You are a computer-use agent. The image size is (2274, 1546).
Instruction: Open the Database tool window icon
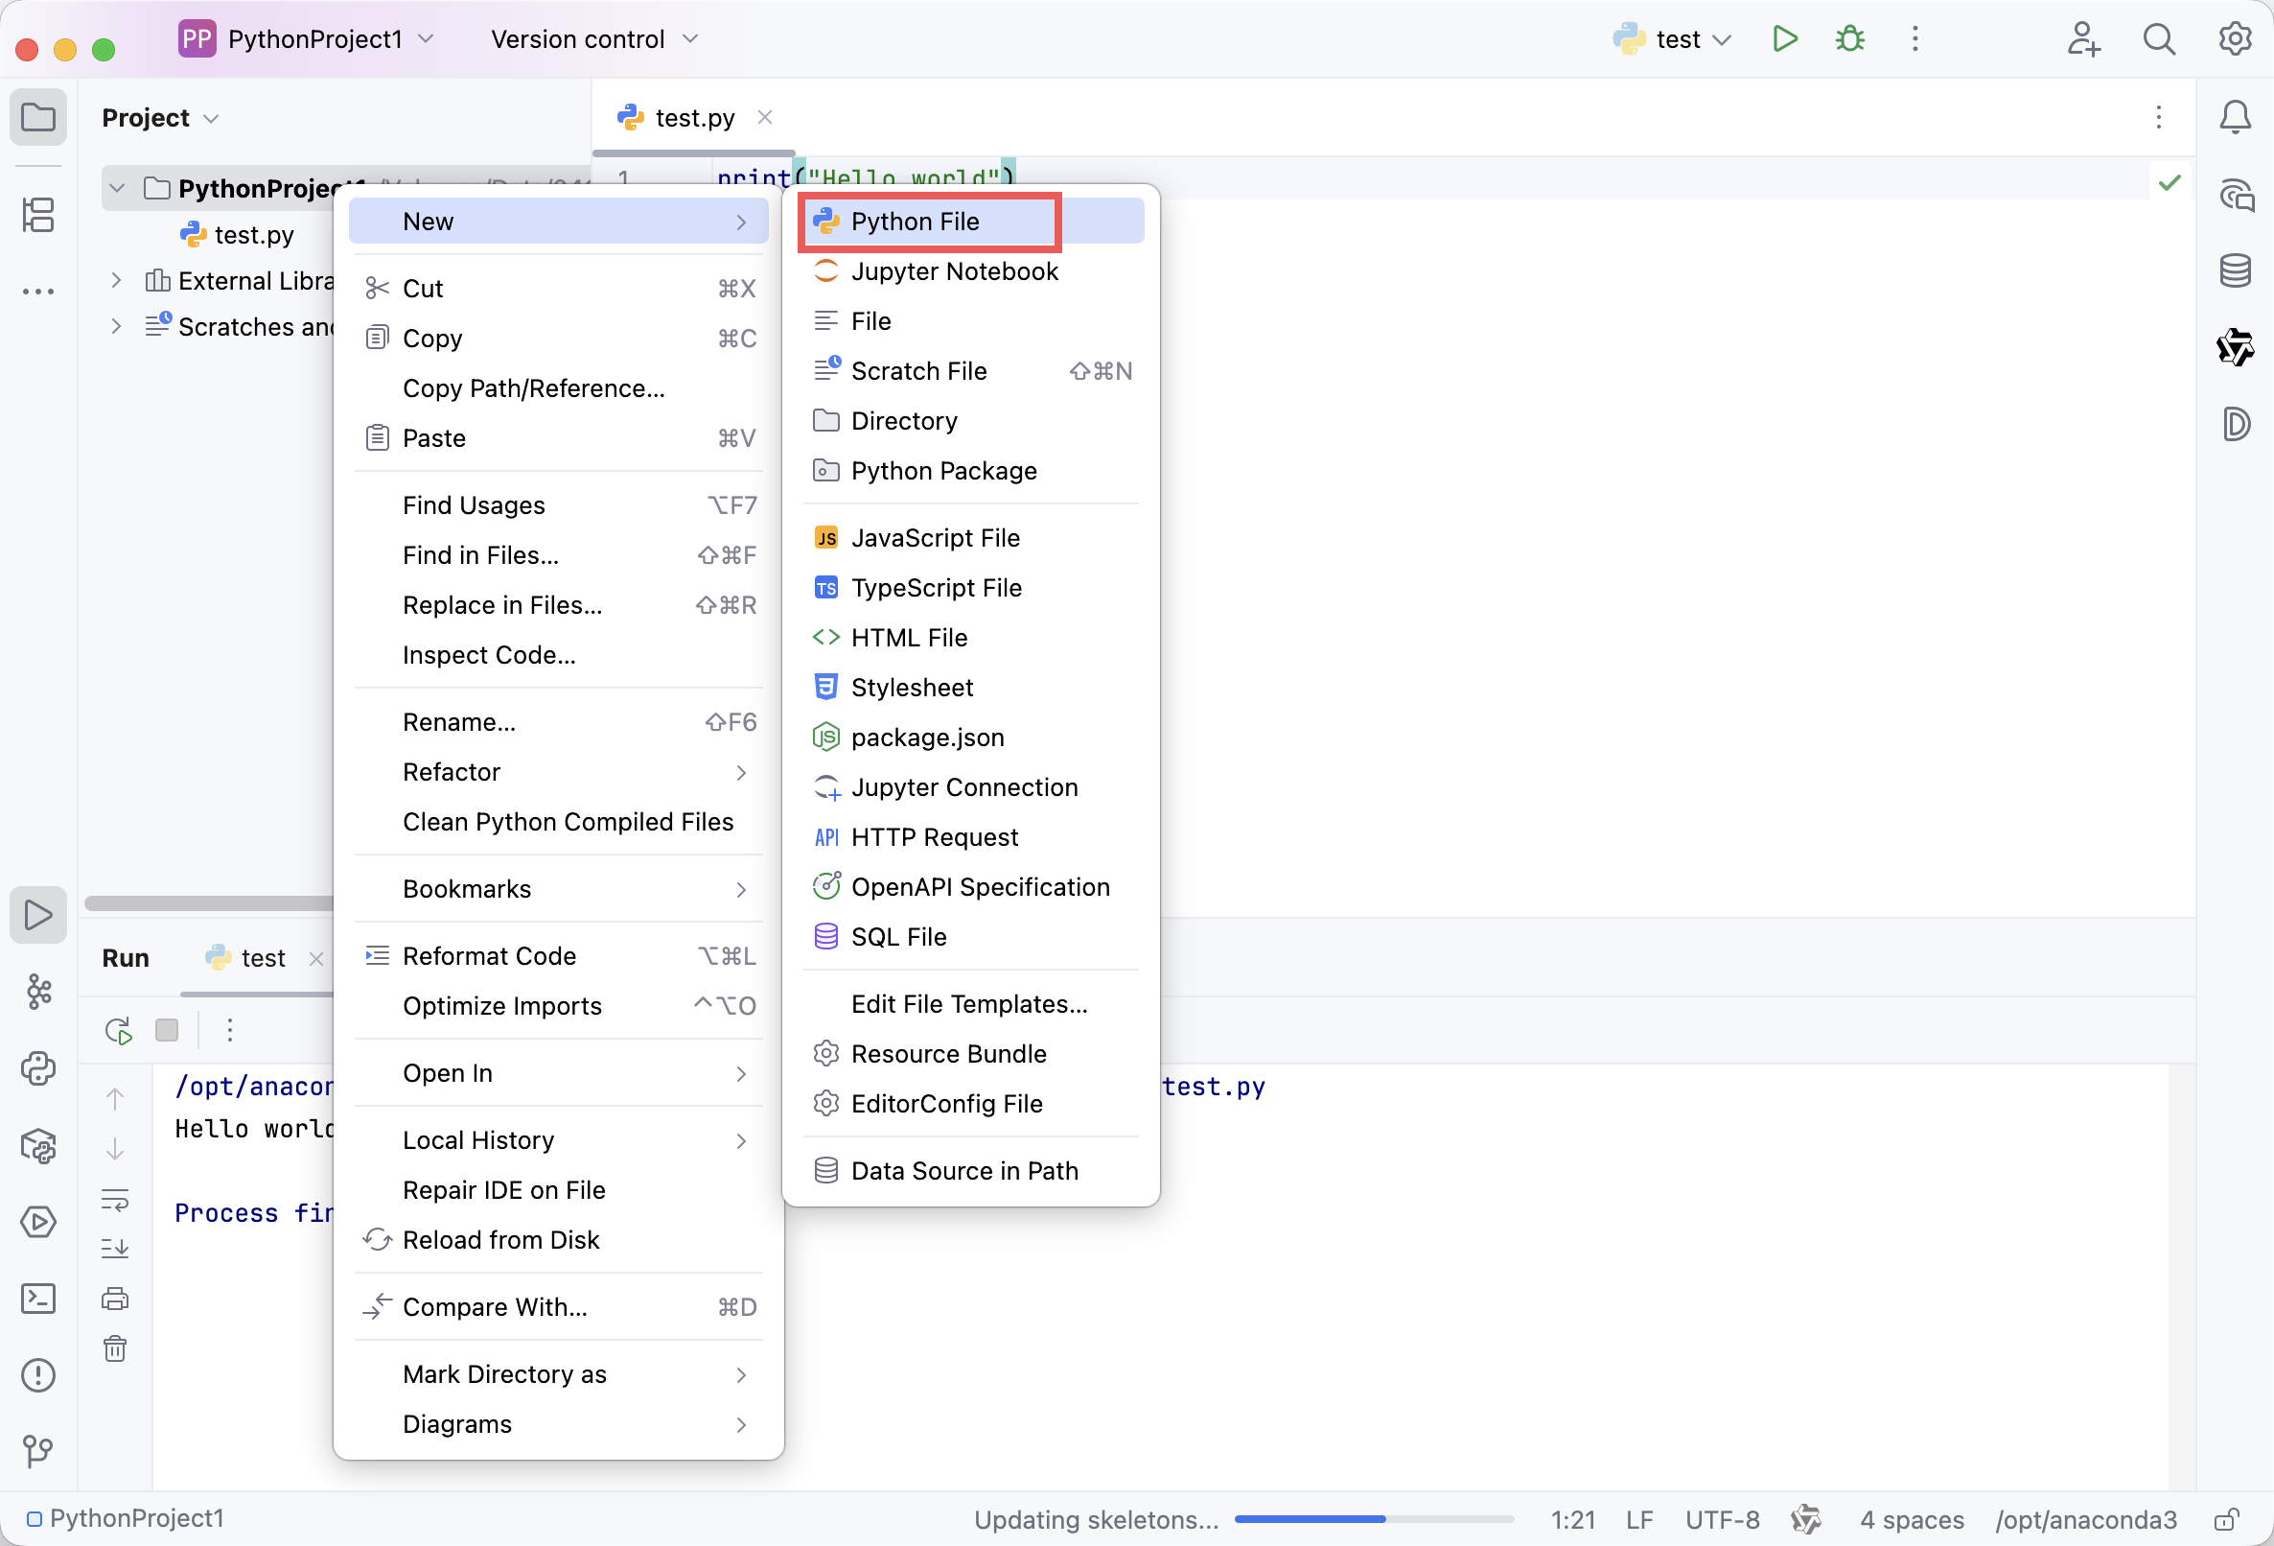2235,270
